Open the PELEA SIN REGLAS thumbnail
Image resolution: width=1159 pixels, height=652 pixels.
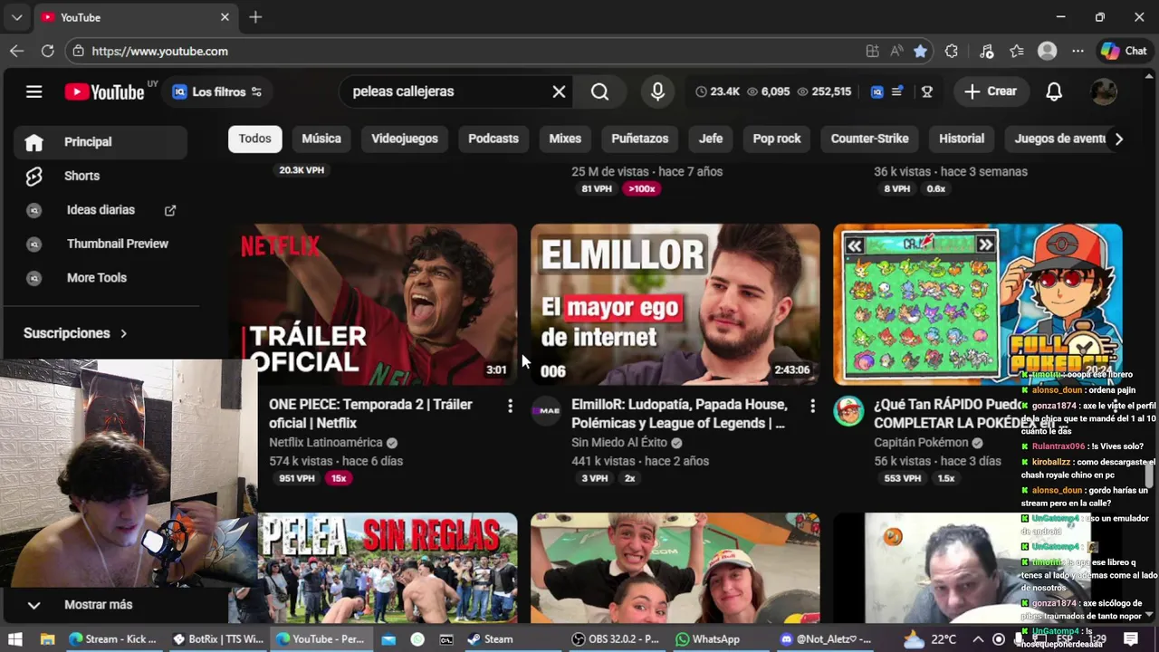pos(372,568)
